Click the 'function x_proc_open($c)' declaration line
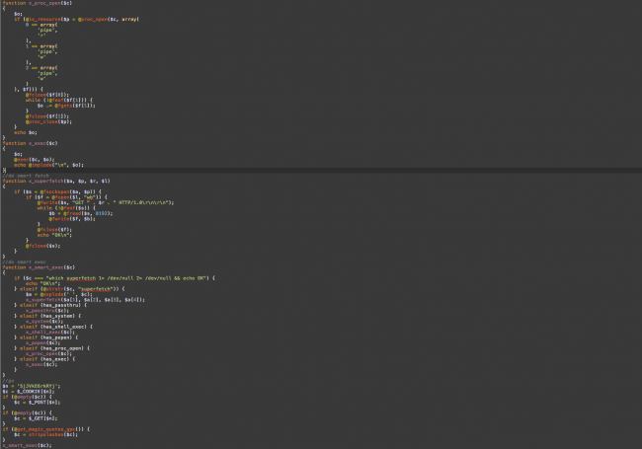 point(38,3)
